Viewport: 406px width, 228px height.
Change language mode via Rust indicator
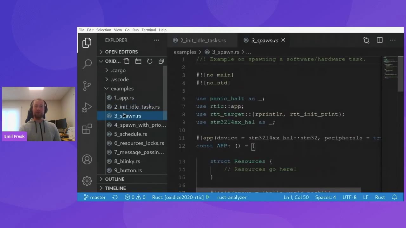point(380,197)
